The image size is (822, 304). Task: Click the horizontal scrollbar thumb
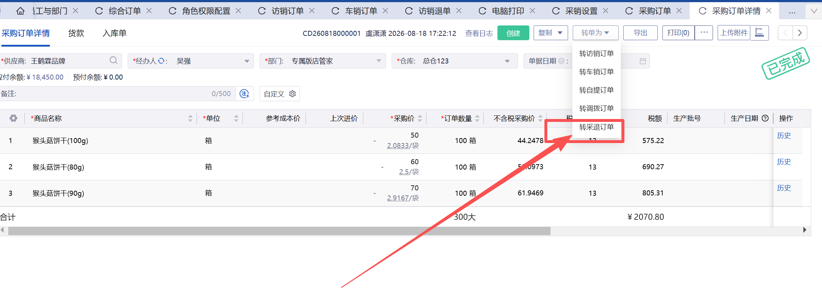coord(279,231)
